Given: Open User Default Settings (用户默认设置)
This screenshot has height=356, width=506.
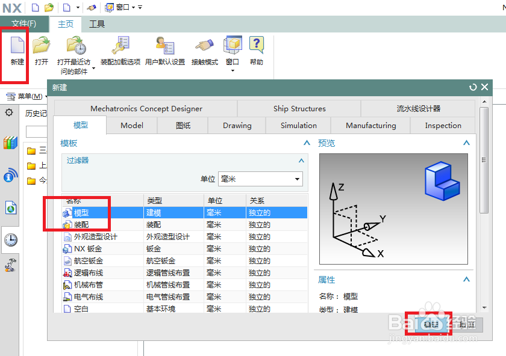Looking at the screenshot, I should tap(165, 45).
